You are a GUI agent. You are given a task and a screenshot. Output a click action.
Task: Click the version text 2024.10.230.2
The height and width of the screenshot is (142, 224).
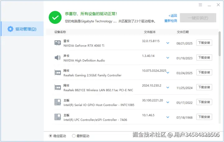point(152,86)
